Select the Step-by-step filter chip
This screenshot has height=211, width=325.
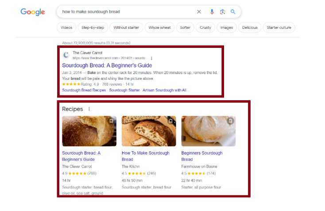pyautogui.click(x=93, y=27)
